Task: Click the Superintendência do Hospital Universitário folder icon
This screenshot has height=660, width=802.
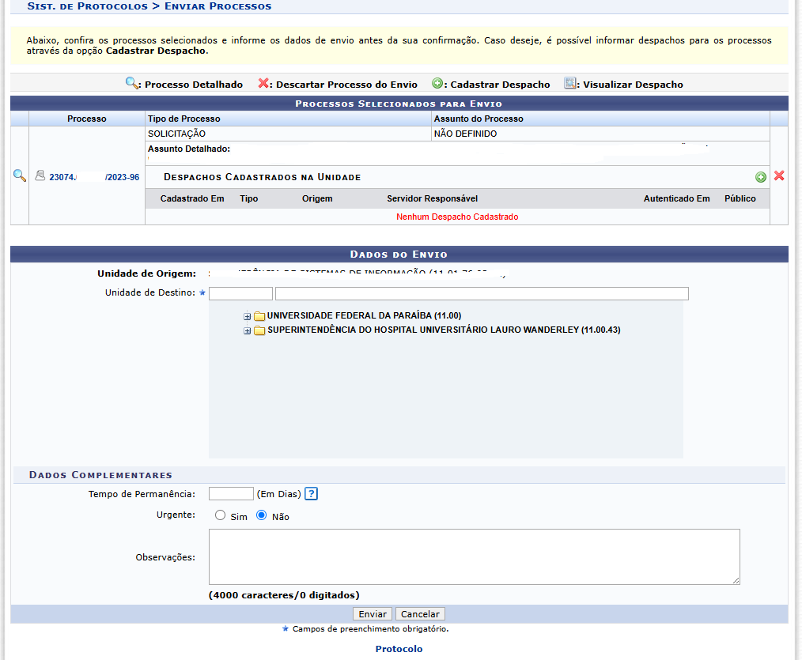Action: 259,330
